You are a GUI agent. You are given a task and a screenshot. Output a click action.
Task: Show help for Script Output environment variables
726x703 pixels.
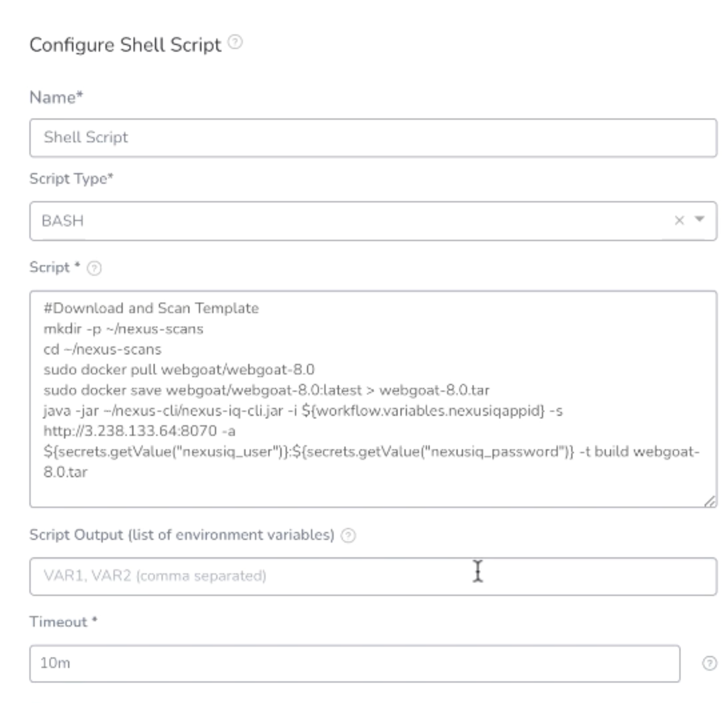(348, 536)
